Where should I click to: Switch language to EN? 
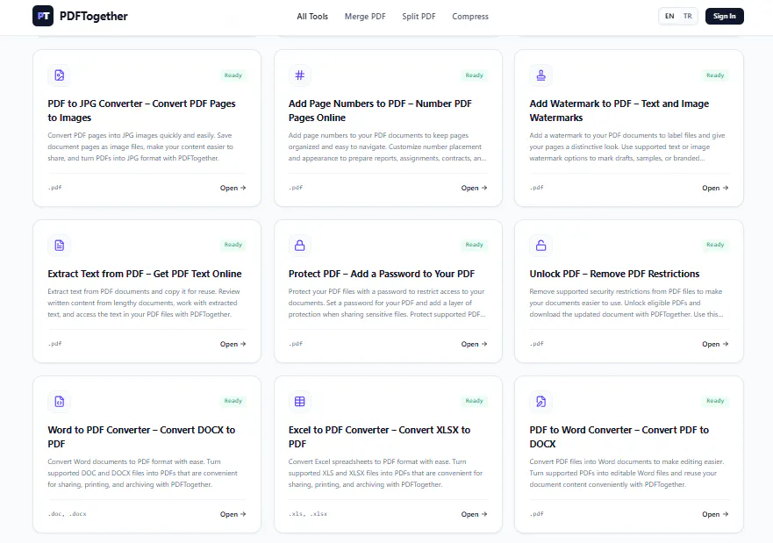coord(669,17)
